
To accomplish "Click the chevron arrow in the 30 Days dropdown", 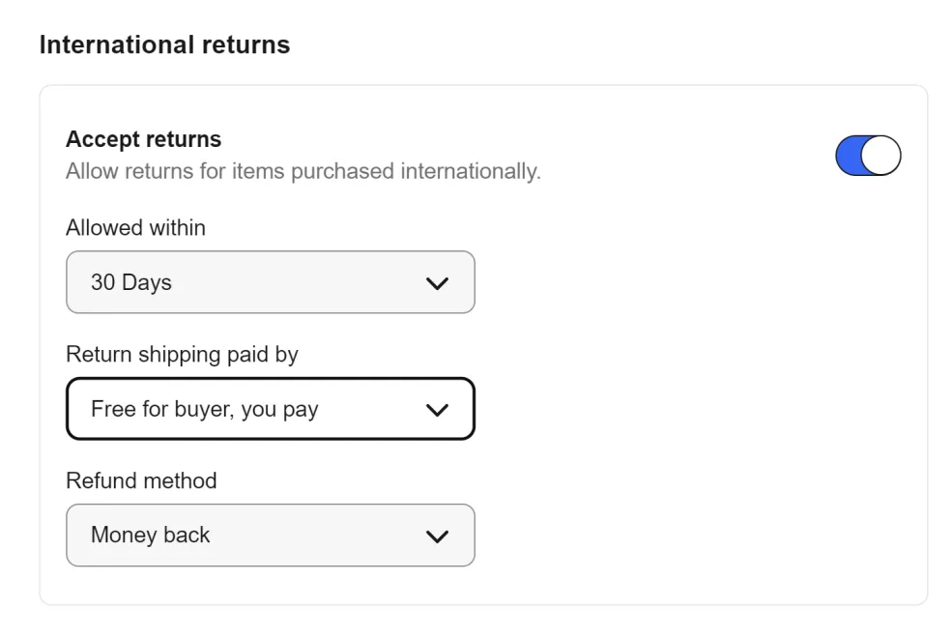I will pos(437,283).
